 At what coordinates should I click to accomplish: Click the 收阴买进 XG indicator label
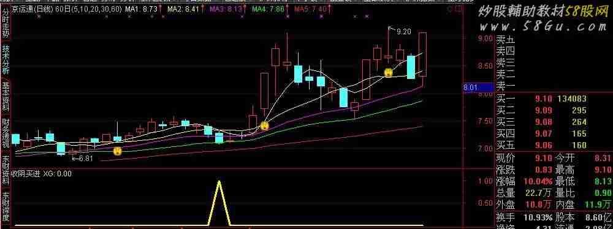coord(41,174)
